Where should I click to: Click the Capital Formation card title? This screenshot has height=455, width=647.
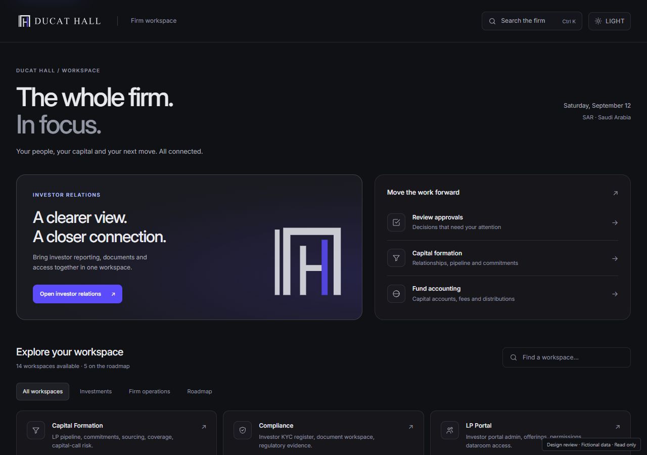point(77,426)
